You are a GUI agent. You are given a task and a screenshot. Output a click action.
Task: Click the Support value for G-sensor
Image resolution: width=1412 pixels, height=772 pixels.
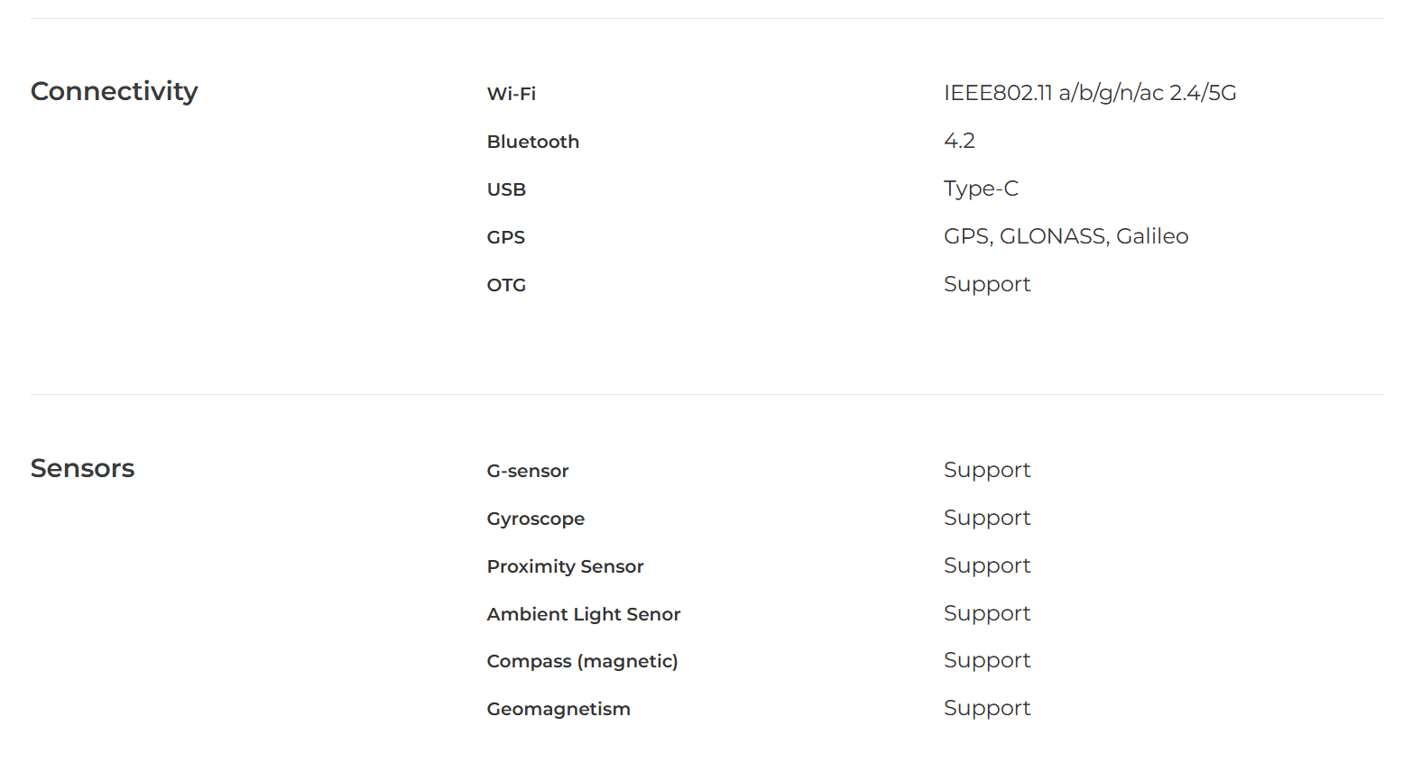(987, 470)
